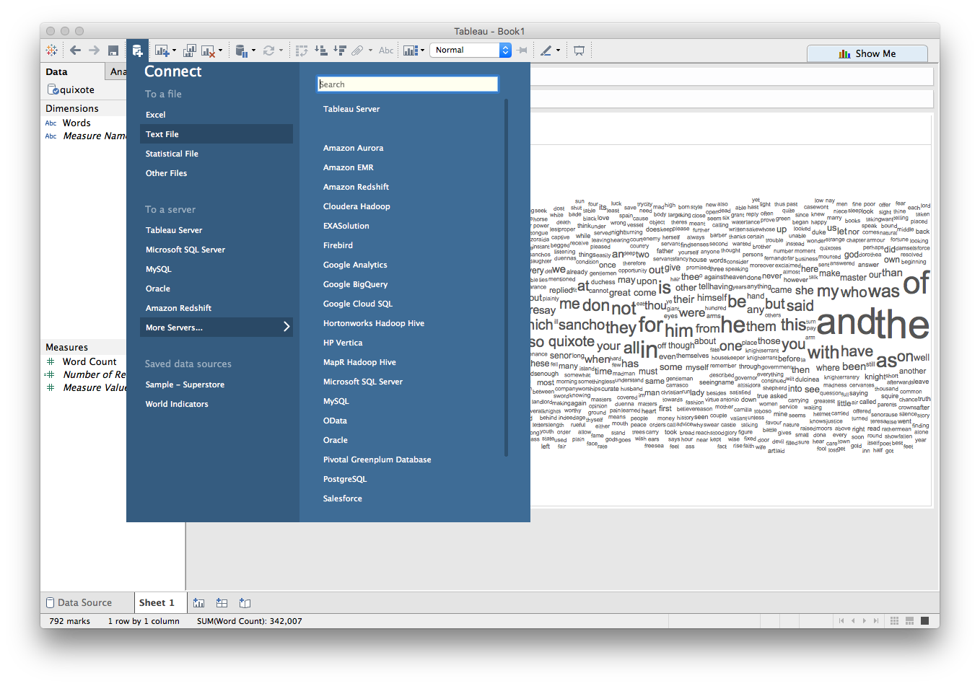Image resolution: width=980 pixels, height=686 pixels.
Task: Click the Presentation Mode icon
Action: (x=579, y=50)
